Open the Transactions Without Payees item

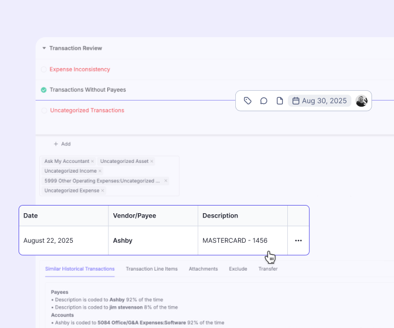[x=88, y=90]
